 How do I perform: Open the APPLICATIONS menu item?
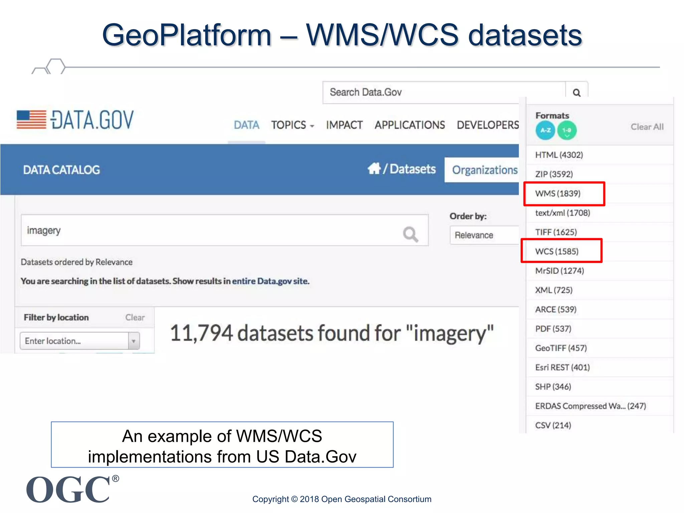[x=409, y=125]
